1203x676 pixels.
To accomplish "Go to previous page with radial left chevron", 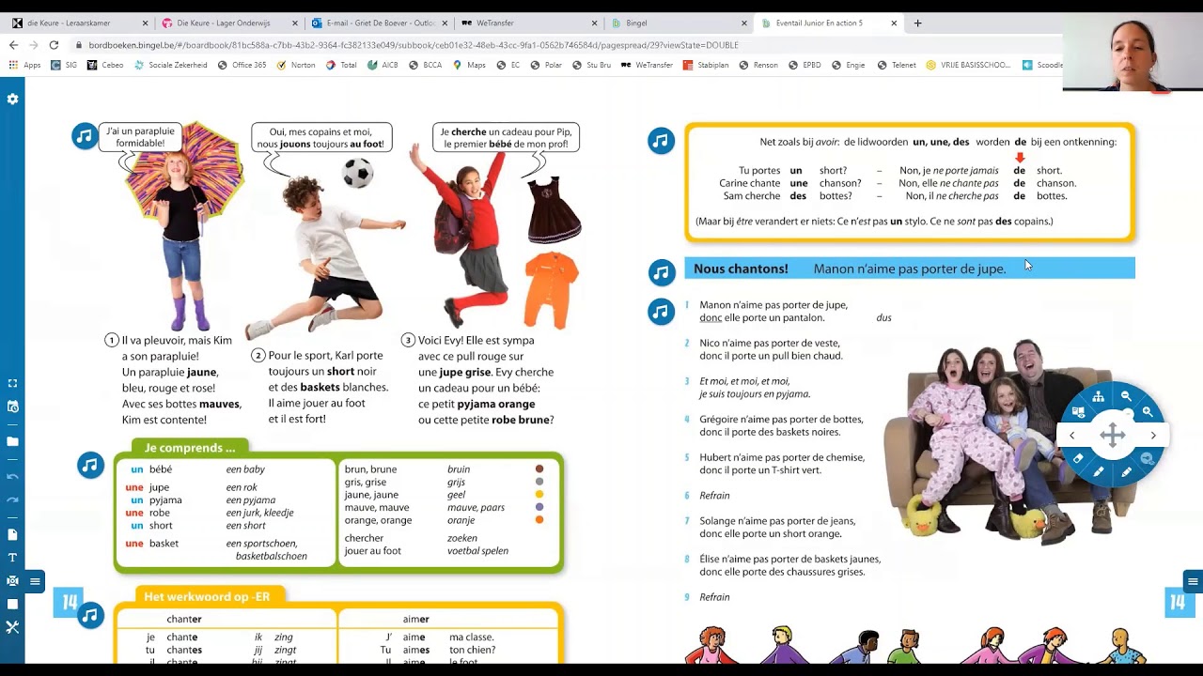I will pos(1072,435).
